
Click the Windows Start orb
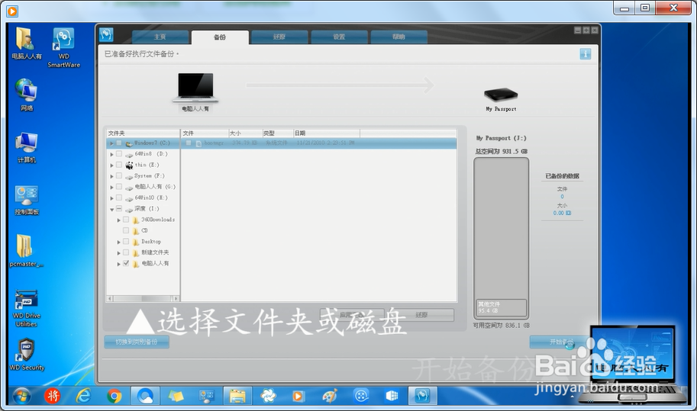point(21,396)
